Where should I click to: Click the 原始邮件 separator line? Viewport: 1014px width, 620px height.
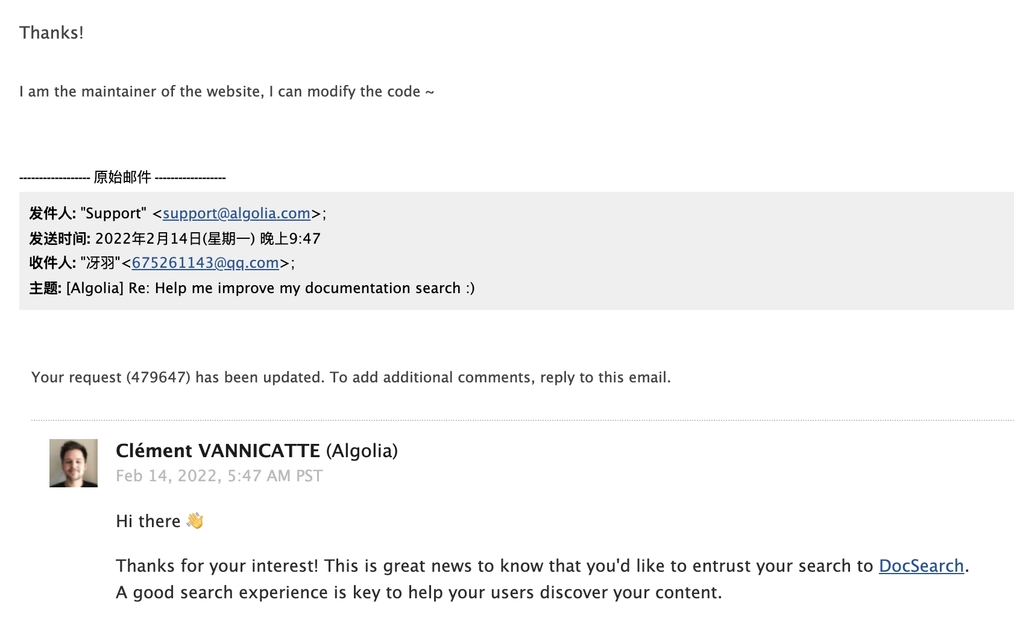(x=122, y=177)
